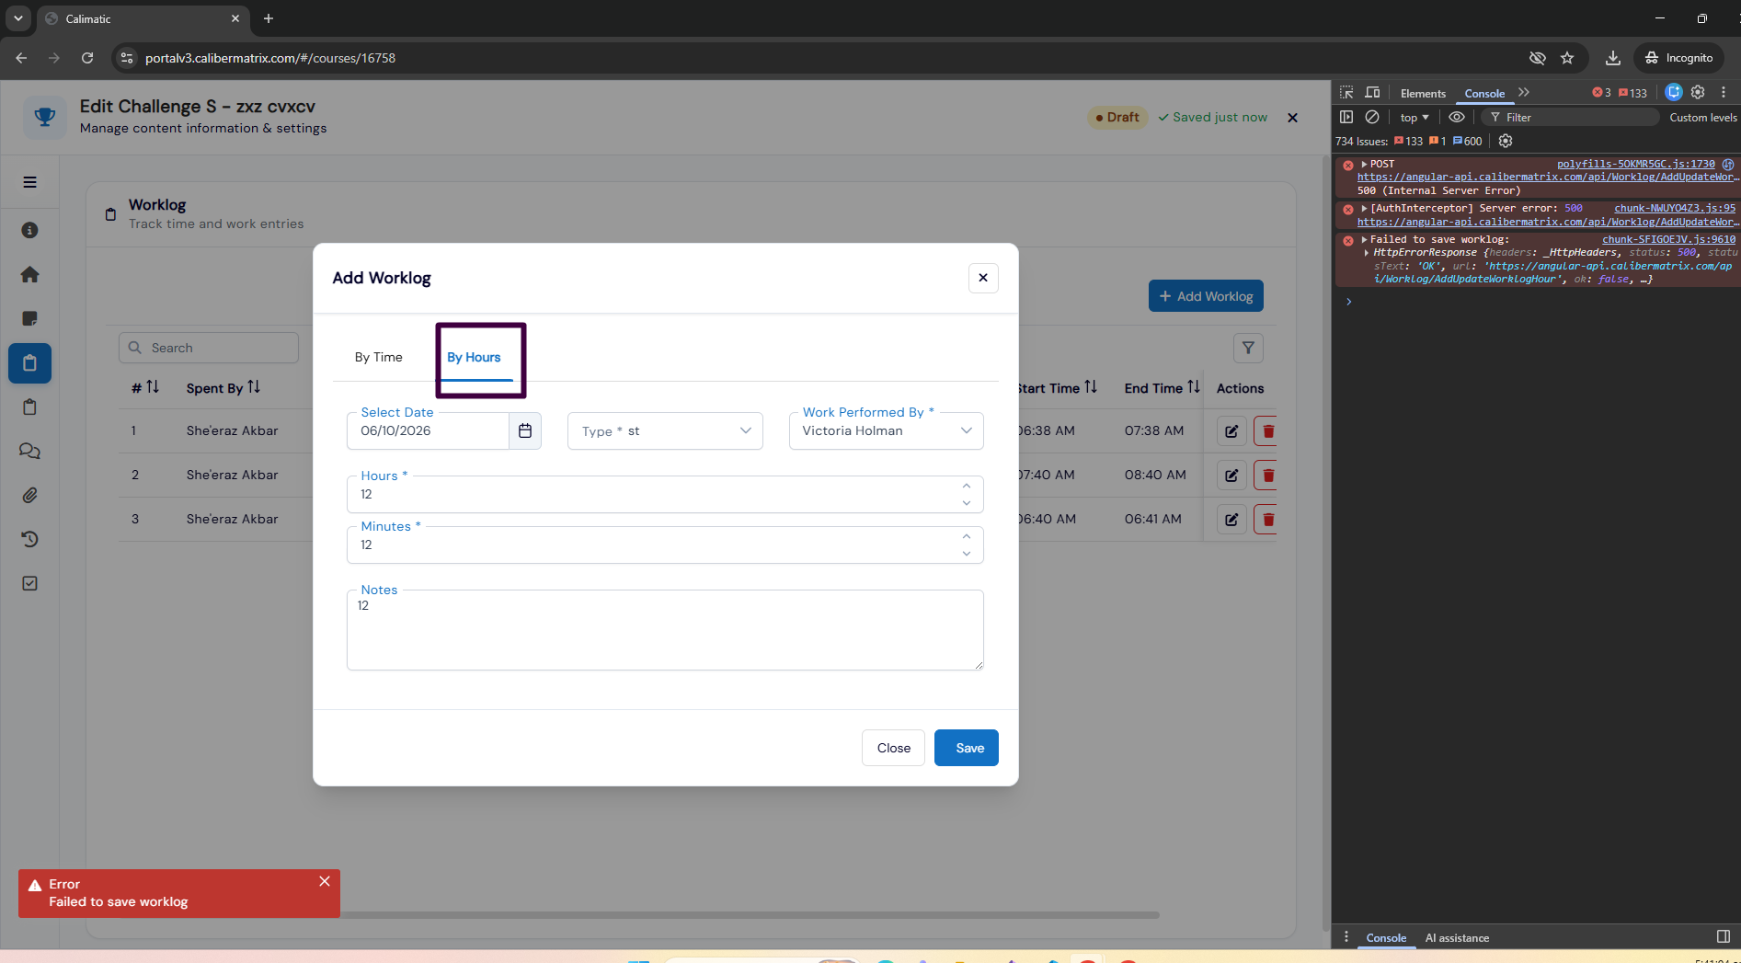Toggle DevTools console sidebar icon
The width and height of the screenshot is (1741, 963).
click(x=1346, y=117)
